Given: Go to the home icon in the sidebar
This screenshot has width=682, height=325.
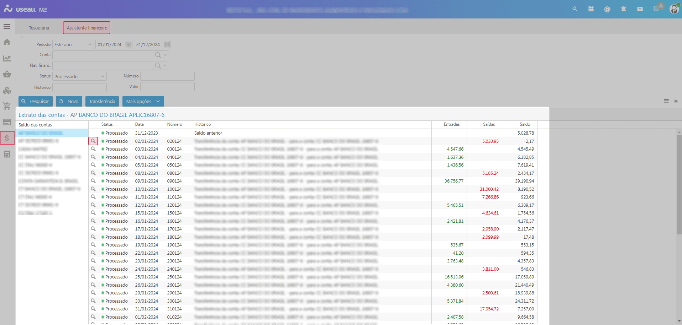Looking at the screenshot, I should [x=7, y=42].
